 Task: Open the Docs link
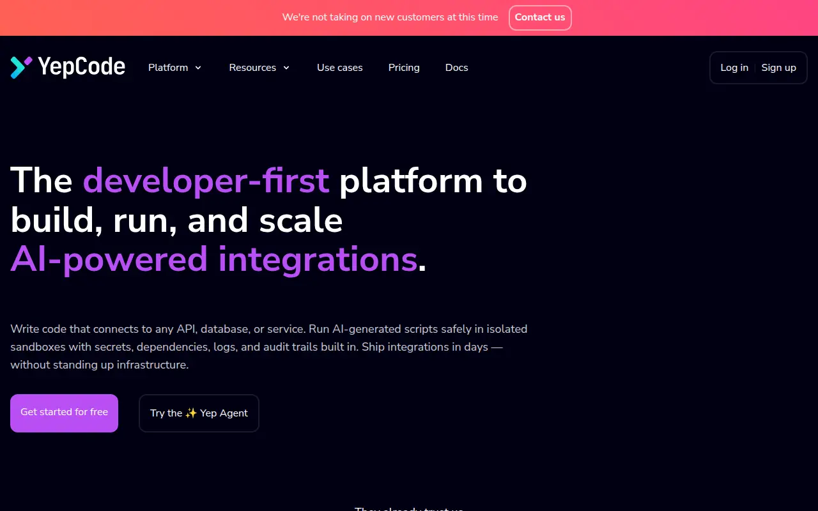[457, 68]
